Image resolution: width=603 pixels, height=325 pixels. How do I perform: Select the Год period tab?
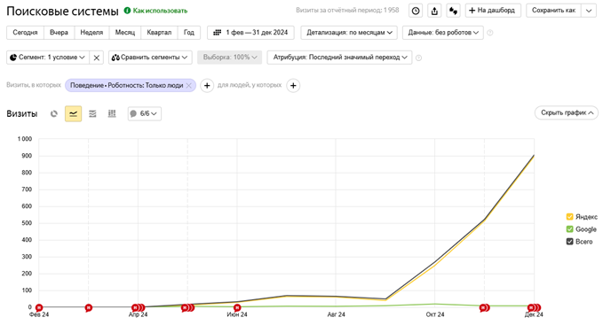[189, 33]
